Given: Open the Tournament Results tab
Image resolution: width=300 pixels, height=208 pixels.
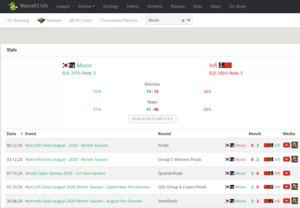Looking at the screenshot, I should (x=118, y=20).
